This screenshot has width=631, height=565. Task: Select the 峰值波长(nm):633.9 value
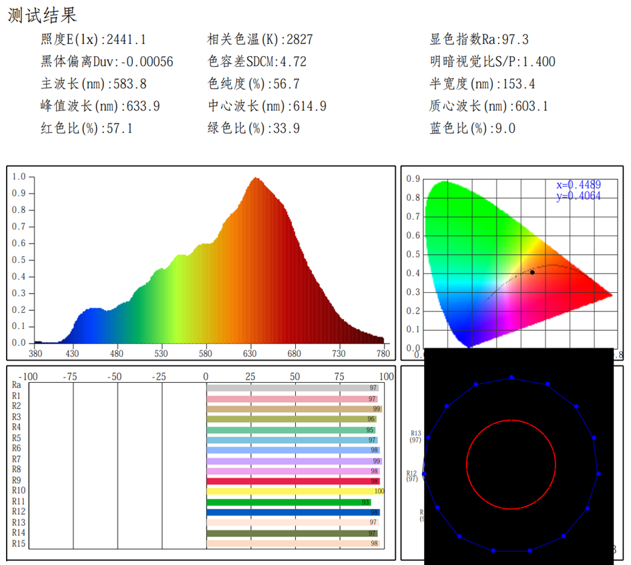pos(100,106)
